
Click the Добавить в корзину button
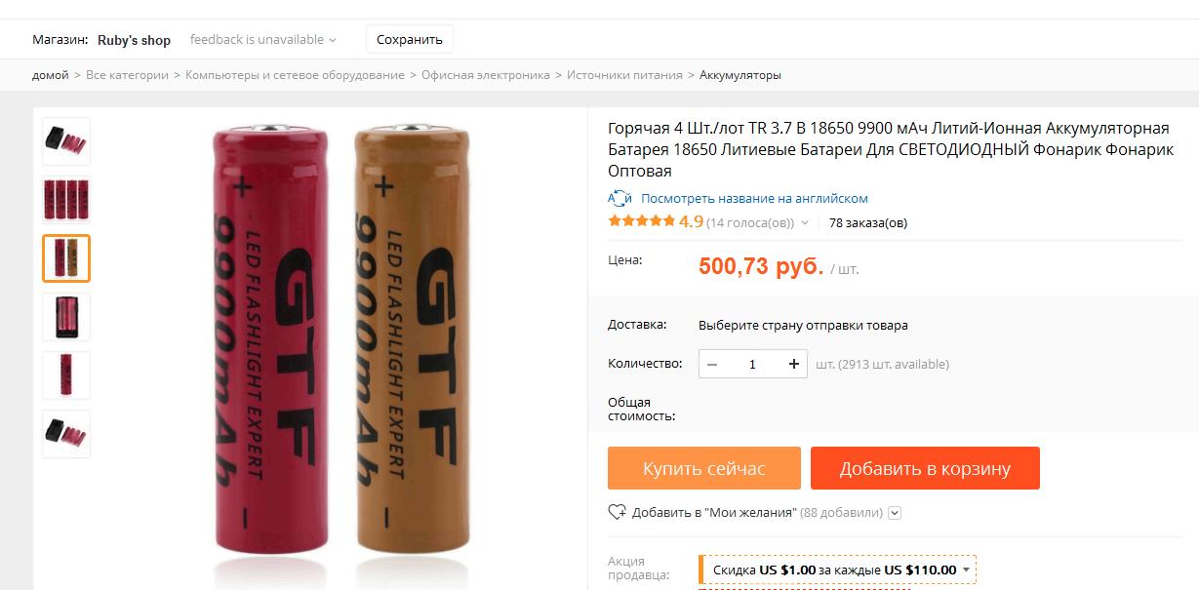tap(925, 468)
